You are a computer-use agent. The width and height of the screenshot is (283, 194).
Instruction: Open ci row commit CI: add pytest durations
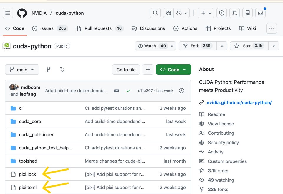coord(115,108)
